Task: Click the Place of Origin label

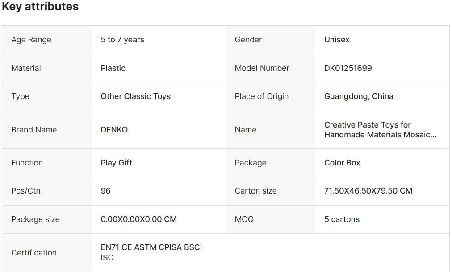Action: tap(262, 96)
